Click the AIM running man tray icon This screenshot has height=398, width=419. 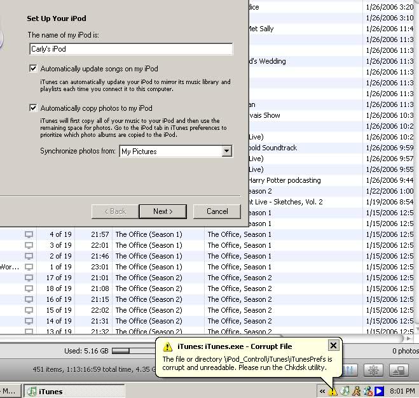(356, 391)
